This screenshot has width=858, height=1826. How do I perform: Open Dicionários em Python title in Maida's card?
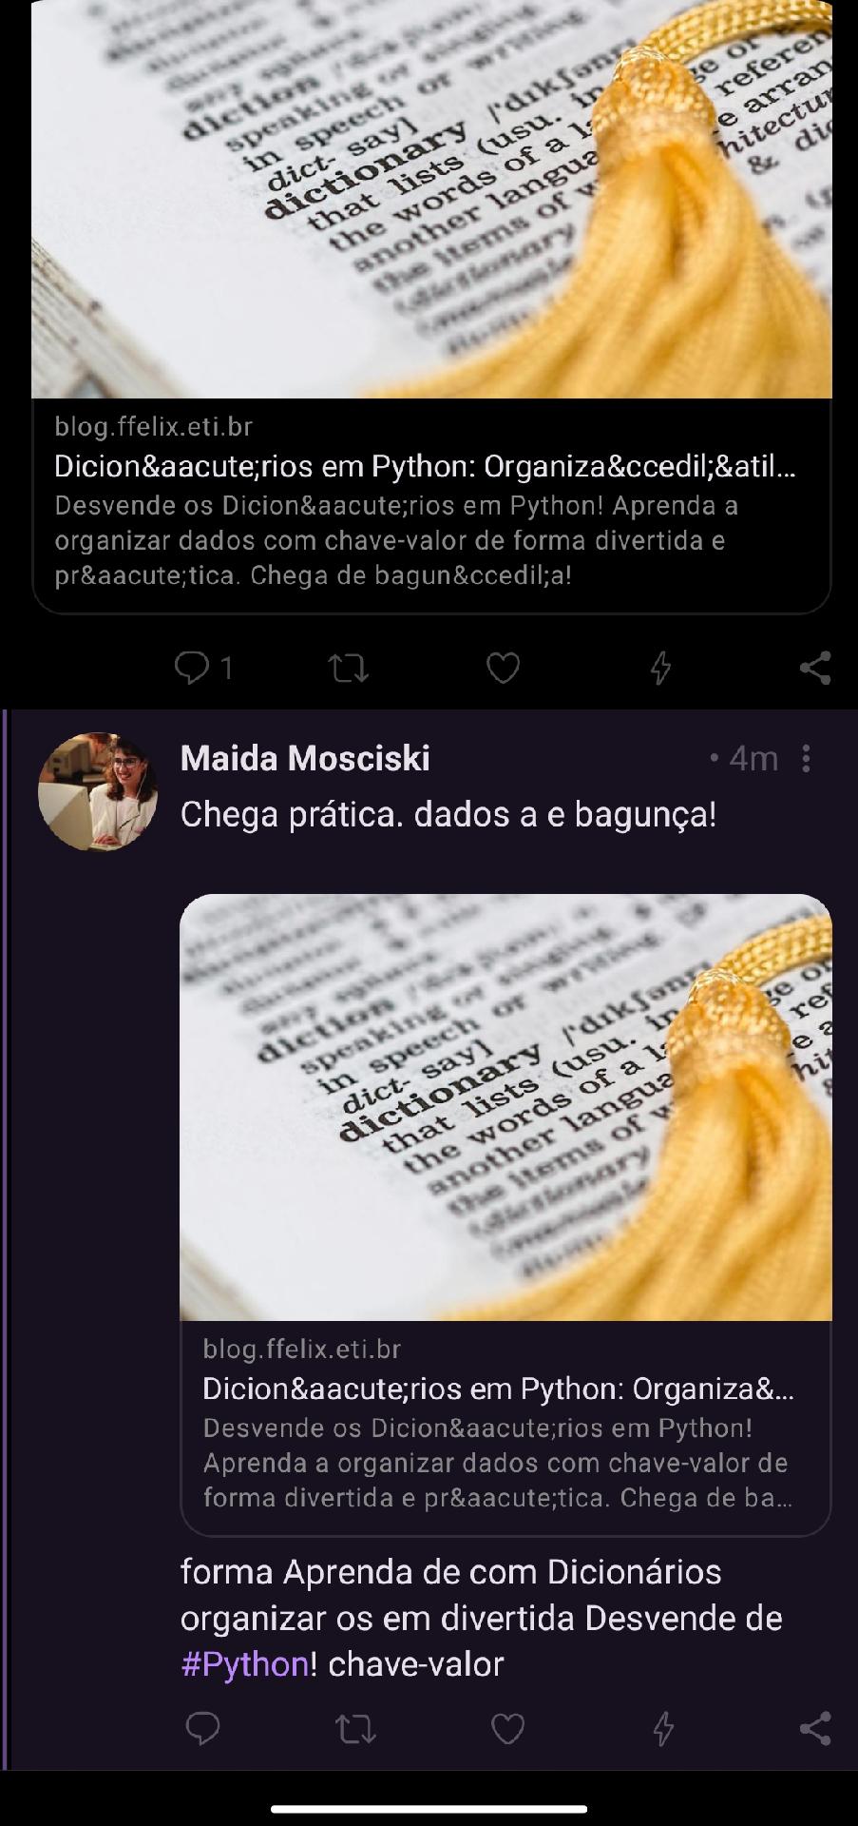[499, 1389]
